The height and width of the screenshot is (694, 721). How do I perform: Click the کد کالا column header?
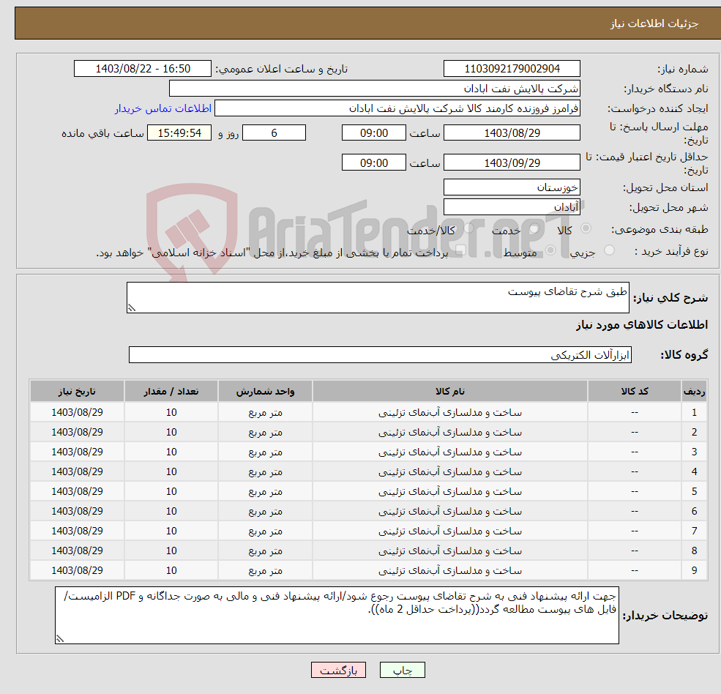click(x=635, y=392)
